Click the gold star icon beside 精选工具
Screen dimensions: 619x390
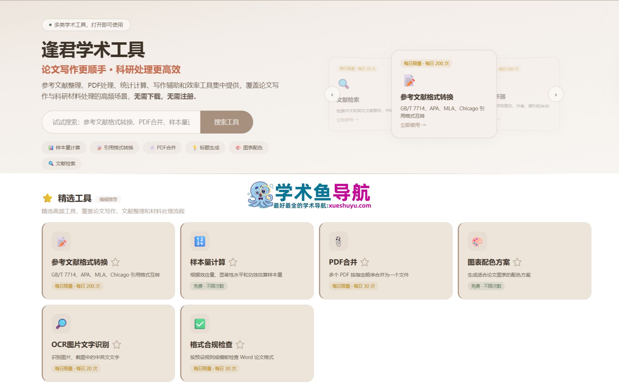click(x=48, y=198)
